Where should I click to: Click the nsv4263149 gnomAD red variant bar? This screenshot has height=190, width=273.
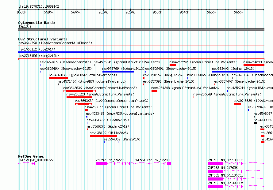[59, 78]
